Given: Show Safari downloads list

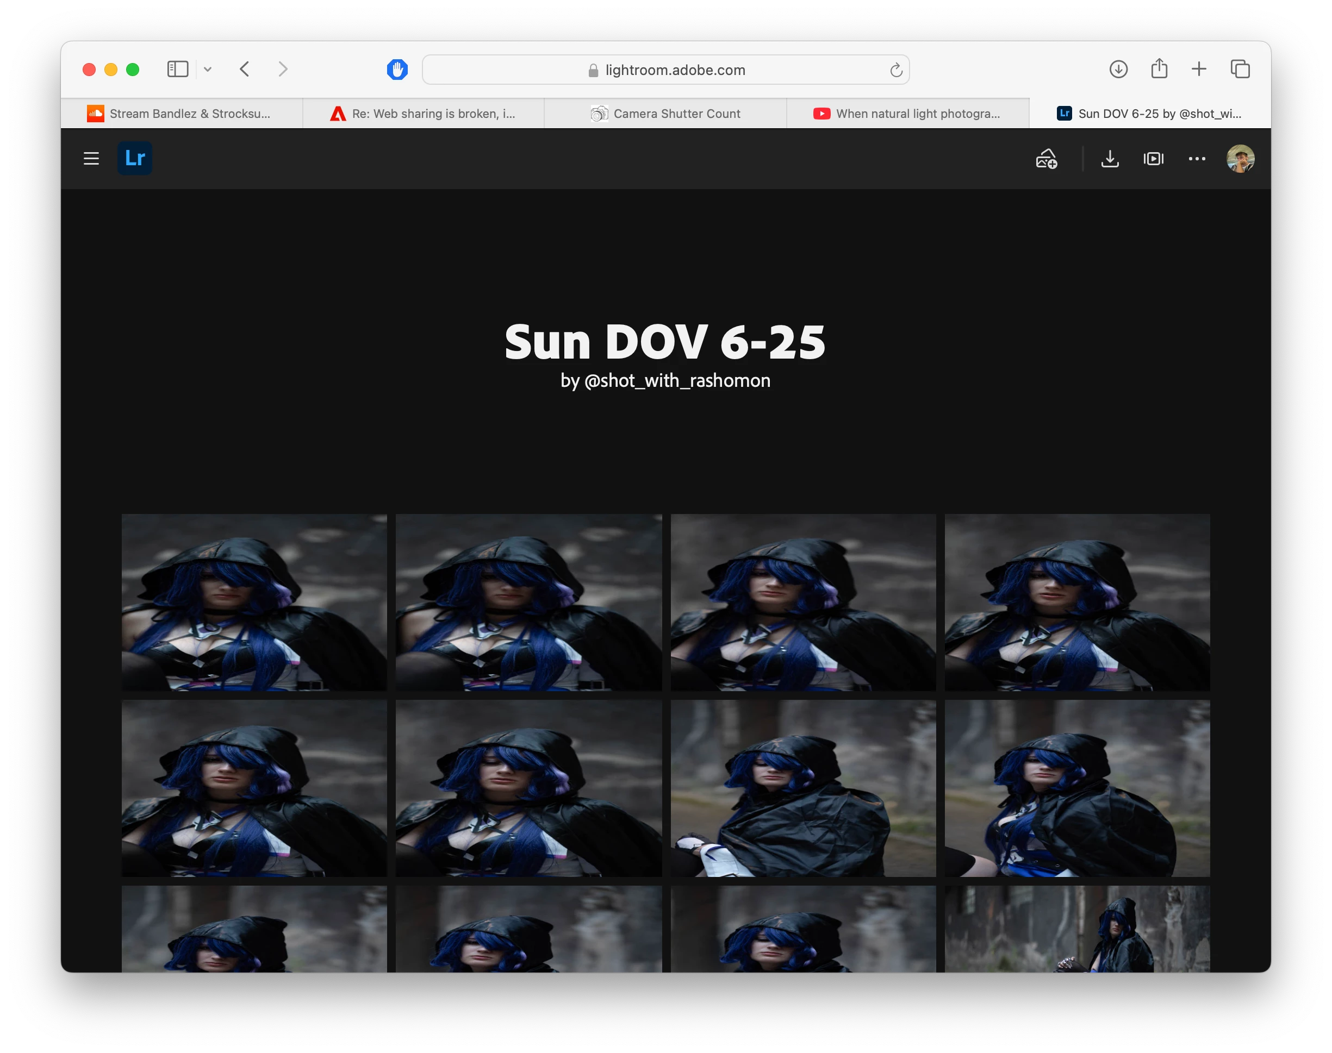Looking at the screenshot, I should (1118, 69).
